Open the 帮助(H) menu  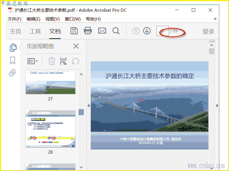pyautogui.click(x=93, y=19)
